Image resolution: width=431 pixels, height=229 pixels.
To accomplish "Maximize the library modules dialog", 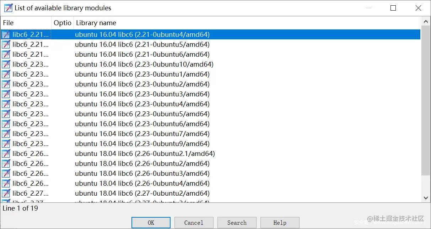I will click(x=393, y=8).
